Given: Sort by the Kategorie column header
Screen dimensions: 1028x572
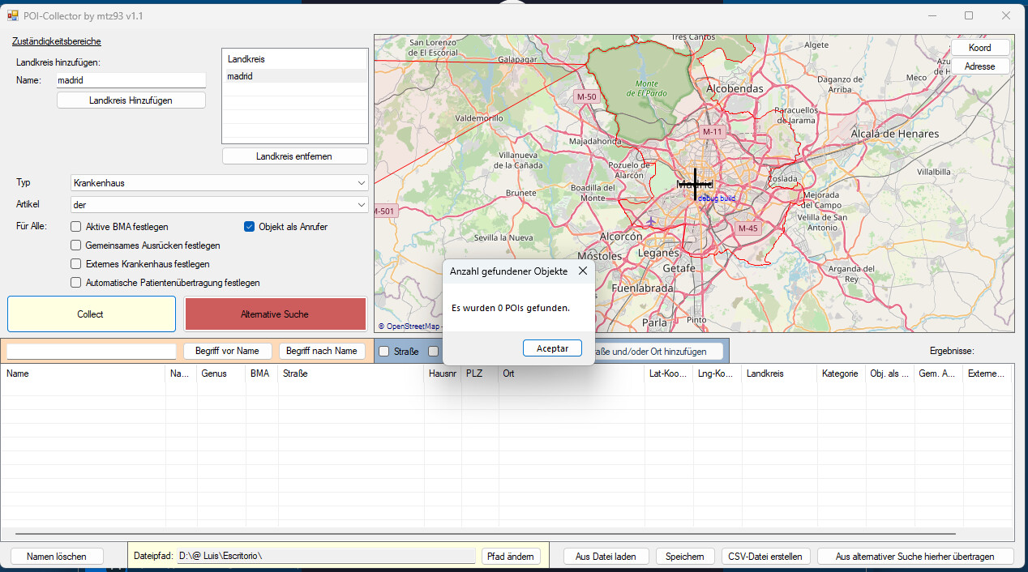Looking at the screenshot, I should click(839, 374).
